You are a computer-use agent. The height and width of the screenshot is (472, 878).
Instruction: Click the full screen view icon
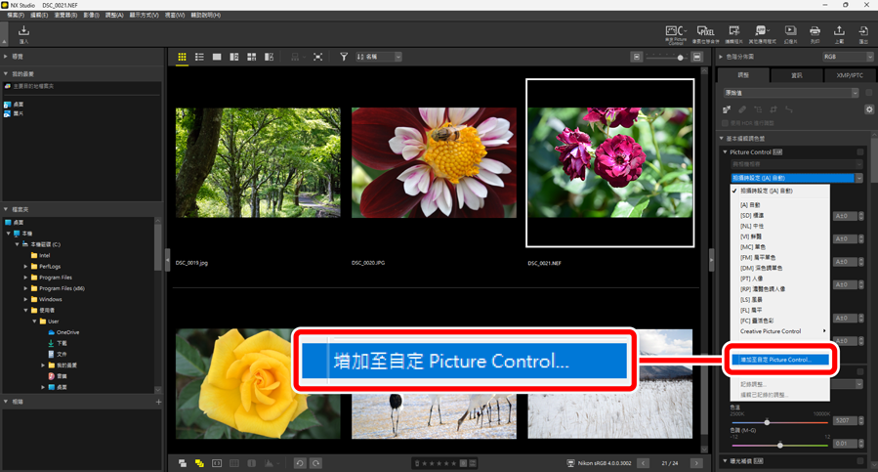pos(317,58)
